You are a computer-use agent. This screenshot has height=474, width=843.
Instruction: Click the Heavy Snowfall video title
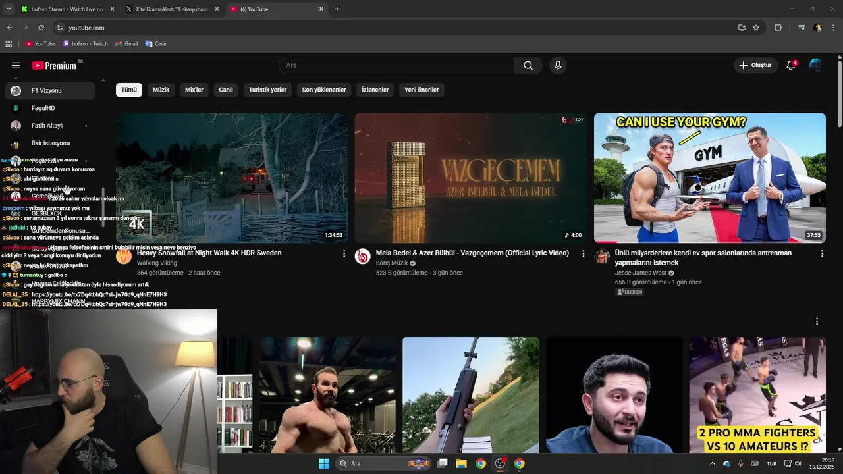[209, 253]
